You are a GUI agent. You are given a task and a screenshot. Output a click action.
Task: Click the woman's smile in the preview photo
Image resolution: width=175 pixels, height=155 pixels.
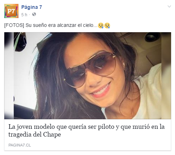coord(101,90)
